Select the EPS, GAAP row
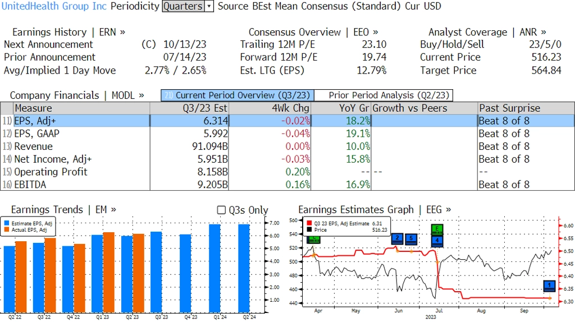 [287, 134]
